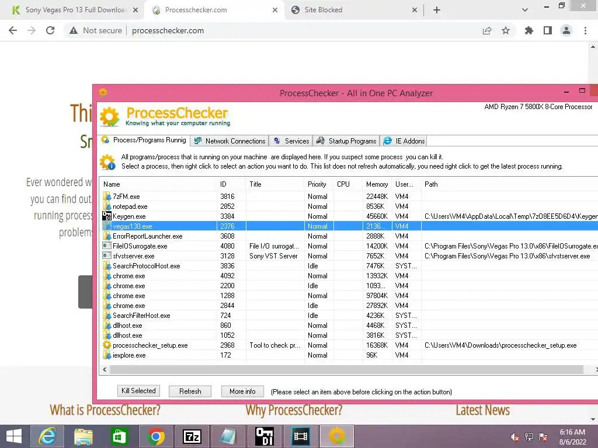Image resolution: width=598 pixels, height=448 pixels.
Task: Open the Chrome profile avatar
Action: (566, 30)
